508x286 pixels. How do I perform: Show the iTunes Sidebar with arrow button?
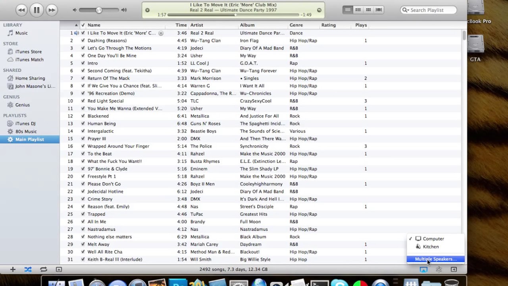(x=454, y=269)
